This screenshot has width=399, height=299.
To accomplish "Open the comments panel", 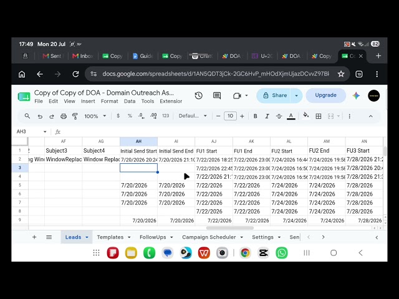I will [x=217, y=95].
